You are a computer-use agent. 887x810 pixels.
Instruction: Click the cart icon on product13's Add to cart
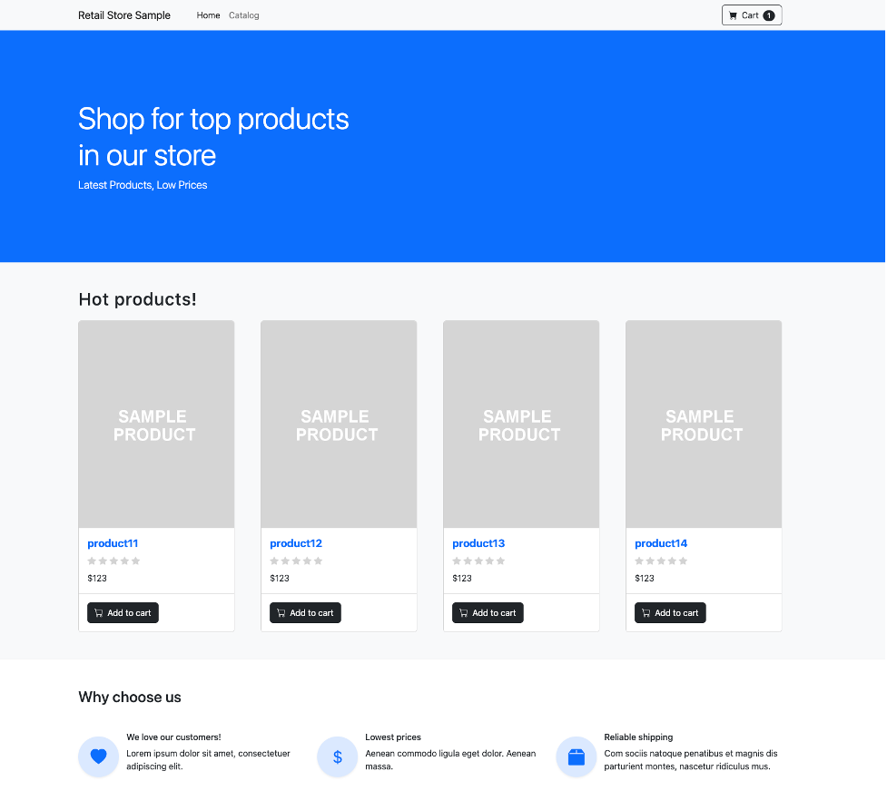click(x=462, y=612)
